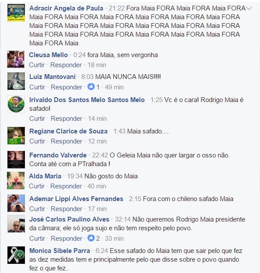Viewport: 260px width, 273px height.
Task: Open Alda Maria's profile picture
Action: pyautogui.click(x=16, y=181)
